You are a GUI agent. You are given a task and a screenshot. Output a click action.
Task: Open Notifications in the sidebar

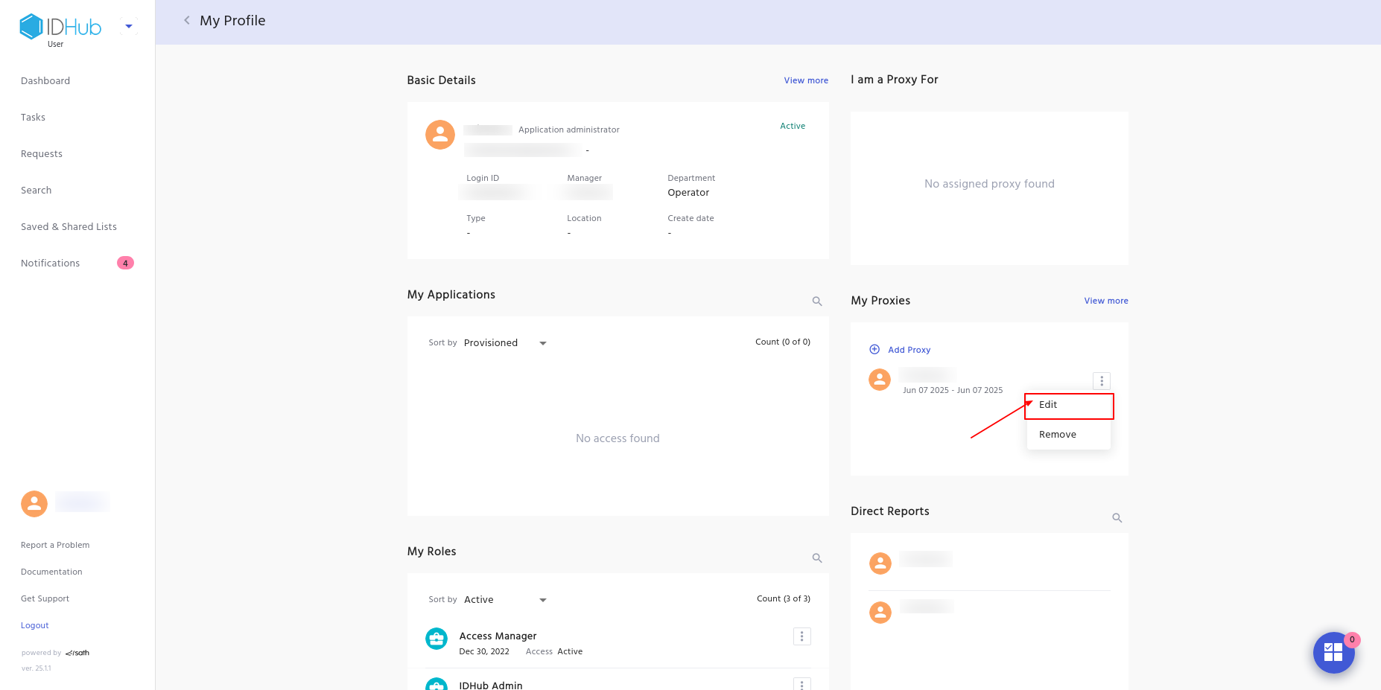pos(51,263)
